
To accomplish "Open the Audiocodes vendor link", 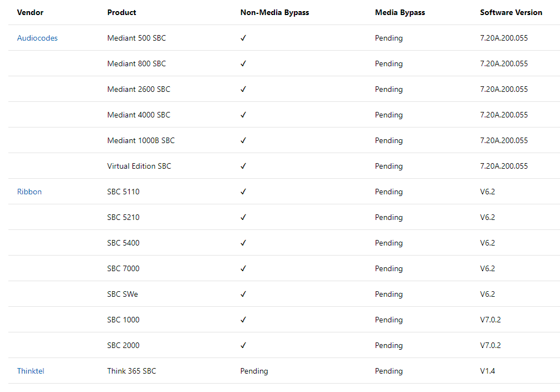I will point(37,38).
